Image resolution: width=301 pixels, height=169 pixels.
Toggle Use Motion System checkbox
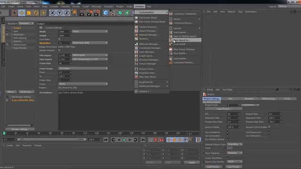pyautogui.click(x=228, y=139)
